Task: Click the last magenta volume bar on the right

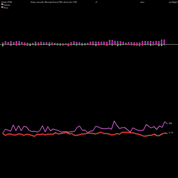Action: [x=164, y=42]
